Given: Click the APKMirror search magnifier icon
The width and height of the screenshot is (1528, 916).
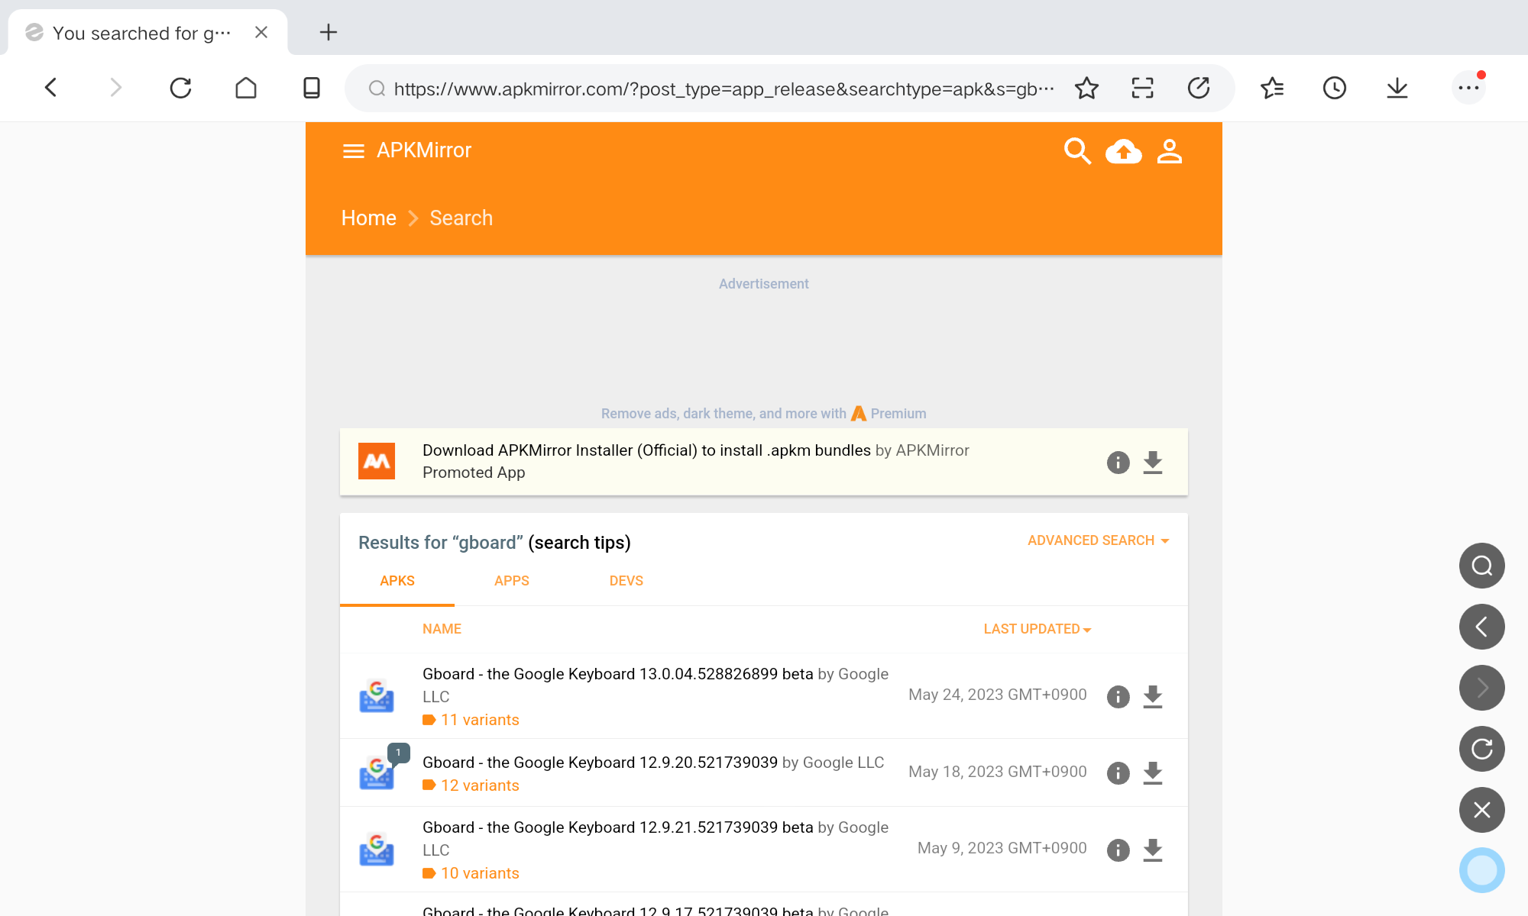Looking at the screenshot, I should (x=1076, y=151).
